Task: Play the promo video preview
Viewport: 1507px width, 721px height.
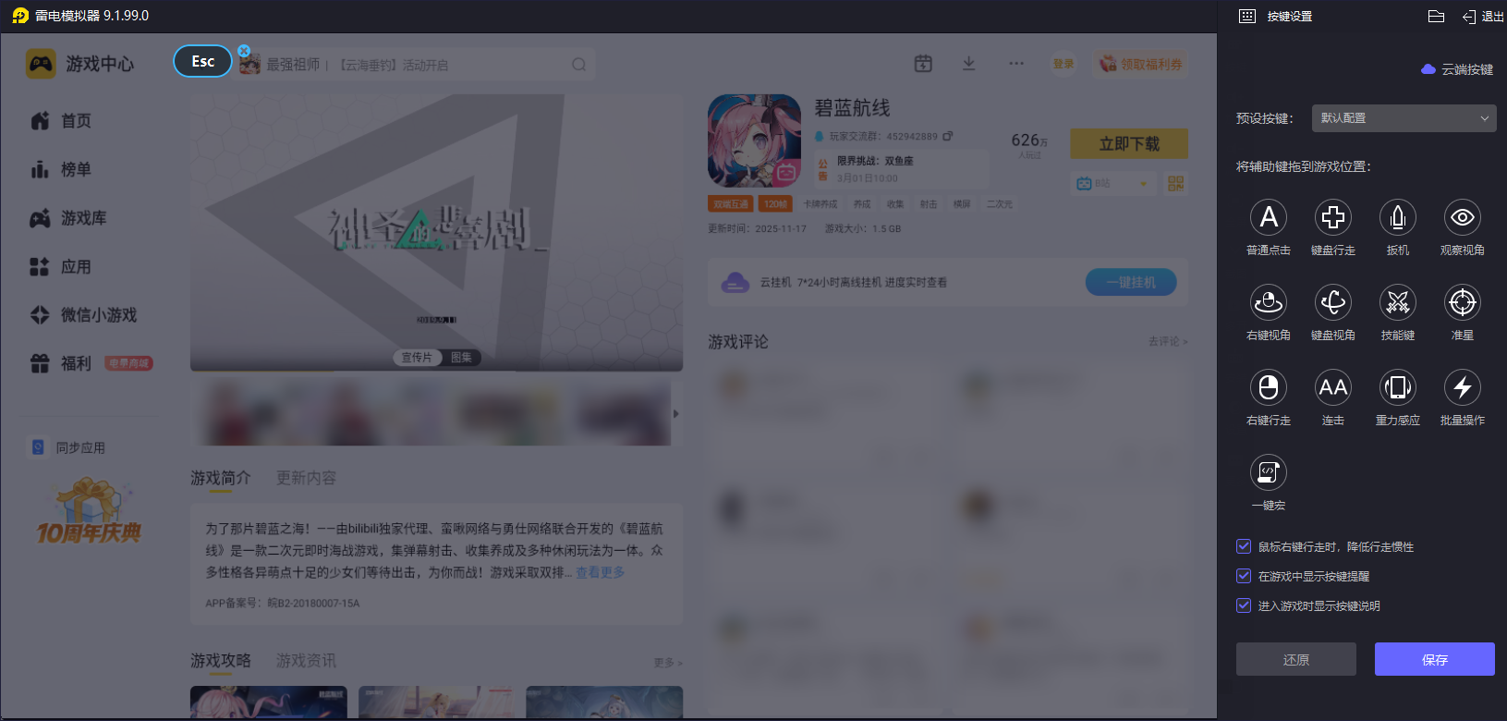Action: click(436, 233)
